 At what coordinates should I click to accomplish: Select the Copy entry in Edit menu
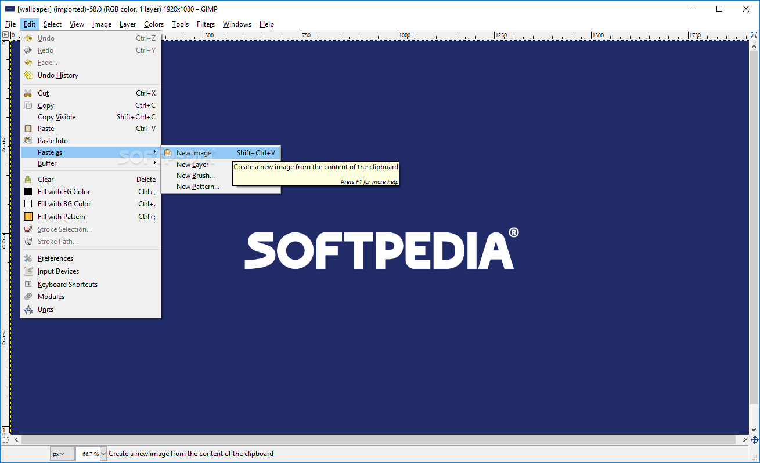[x=90, y=105]
